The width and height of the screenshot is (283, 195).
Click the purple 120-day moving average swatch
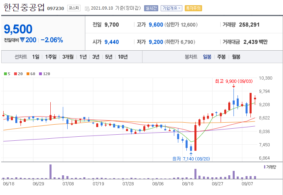(40, 74)
